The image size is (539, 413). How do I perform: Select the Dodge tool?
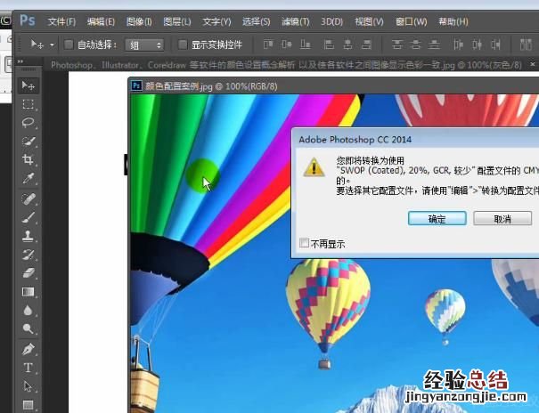point(29,329)
